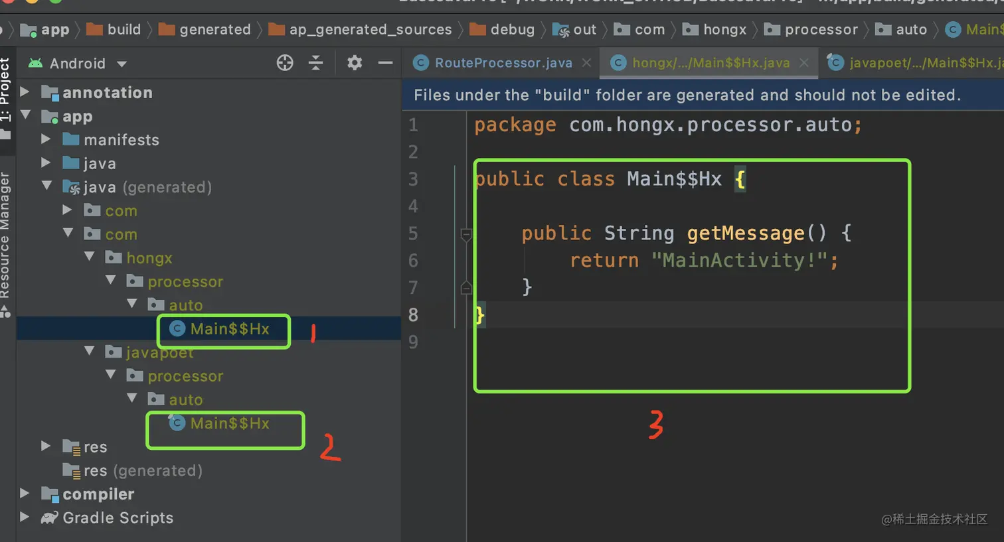Click the "MainActivity!" string literal
The height and width of the screenshot is (542, 1004).
coord(739,260)
